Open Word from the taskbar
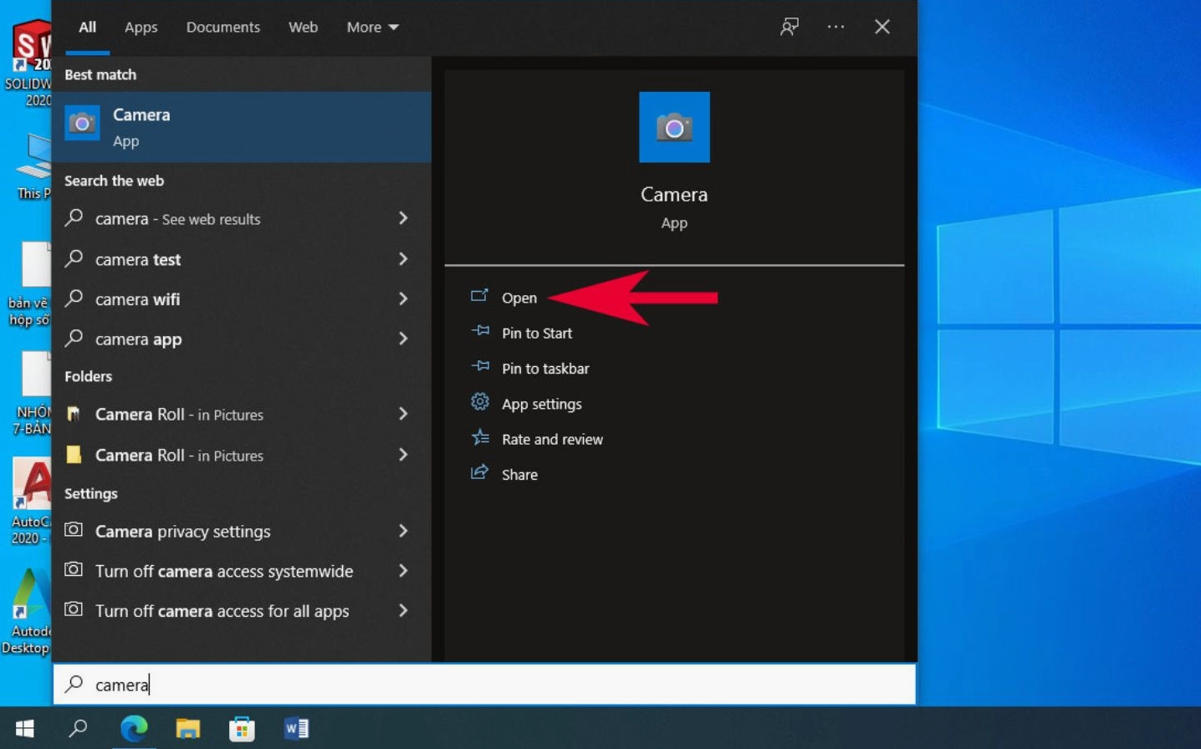 [x=296, y=728]
